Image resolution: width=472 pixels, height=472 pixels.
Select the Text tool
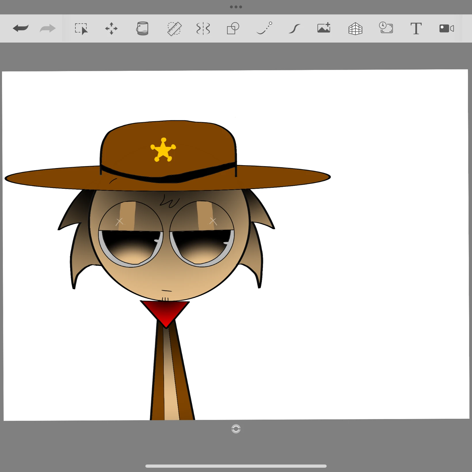(416, 28)
